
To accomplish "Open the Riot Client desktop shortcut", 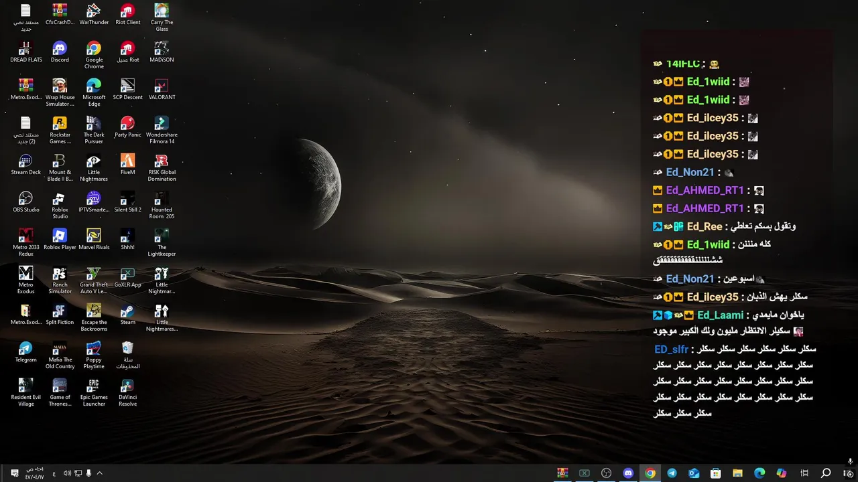I will coord(127,15).
